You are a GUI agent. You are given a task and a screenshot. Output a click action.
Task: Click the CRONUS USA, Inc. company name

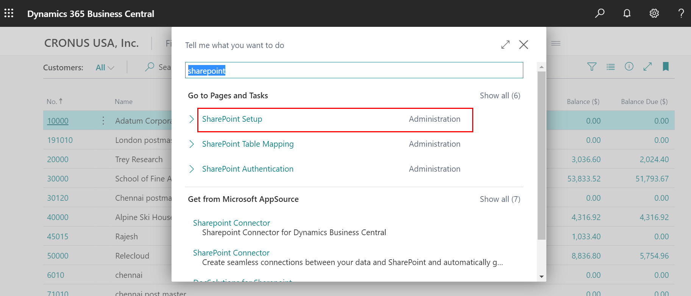[92, 43]
